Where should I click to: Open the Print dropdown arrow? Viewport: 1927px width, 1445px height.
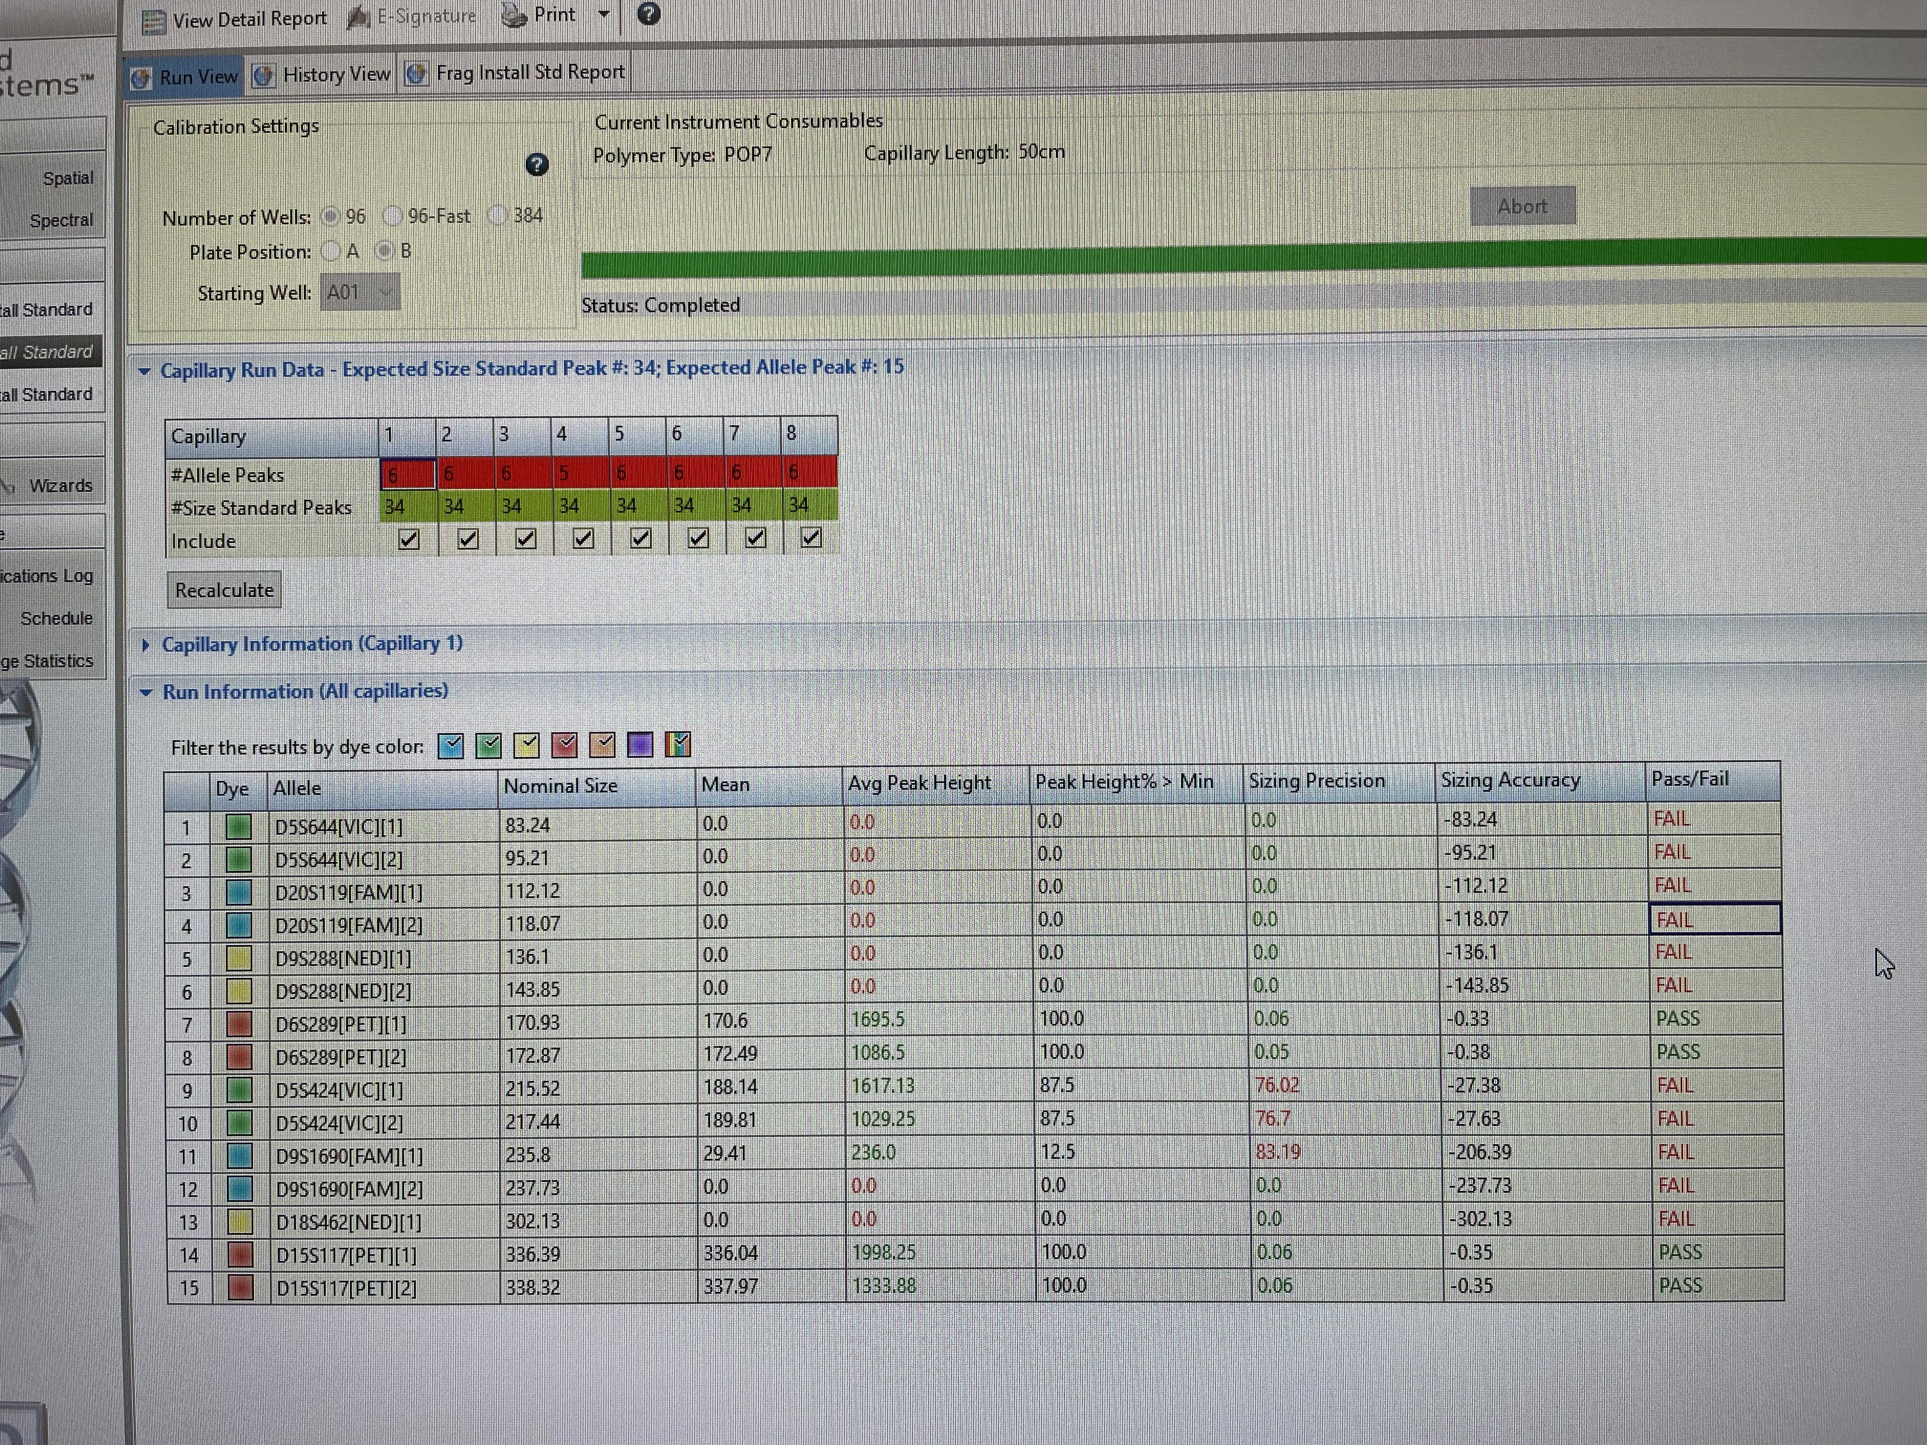[604, 14]
